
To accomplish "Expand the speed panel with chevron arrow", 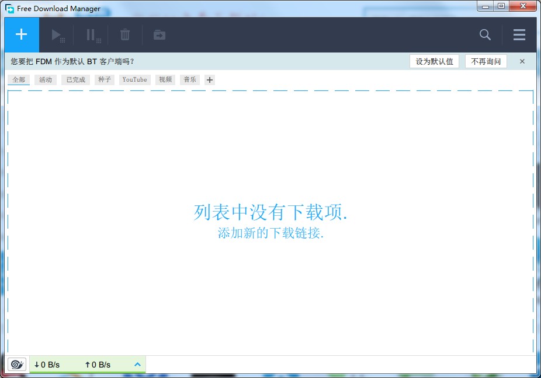I will click(138, 365).
